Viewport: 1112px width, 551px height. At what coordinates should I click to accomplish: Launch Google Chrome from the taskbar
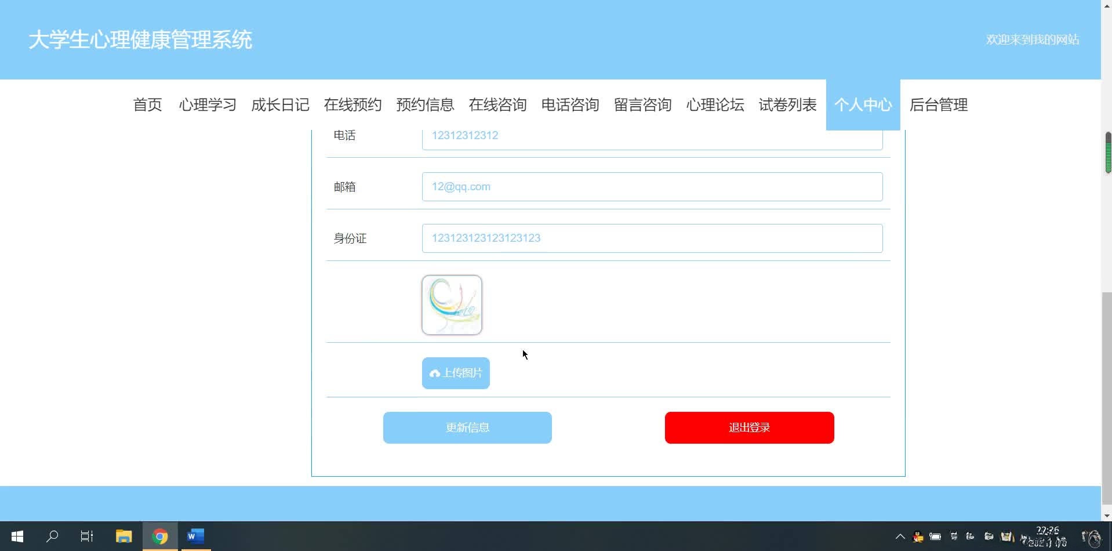[x=160, y=536]
